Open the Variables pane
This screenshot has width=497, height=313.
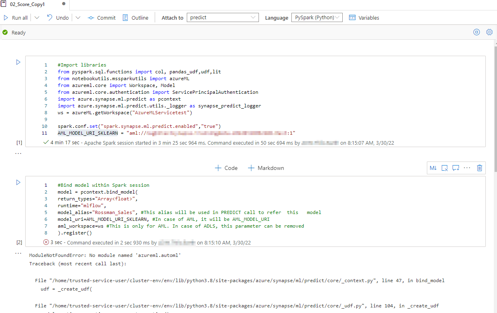tap(364, 18)
